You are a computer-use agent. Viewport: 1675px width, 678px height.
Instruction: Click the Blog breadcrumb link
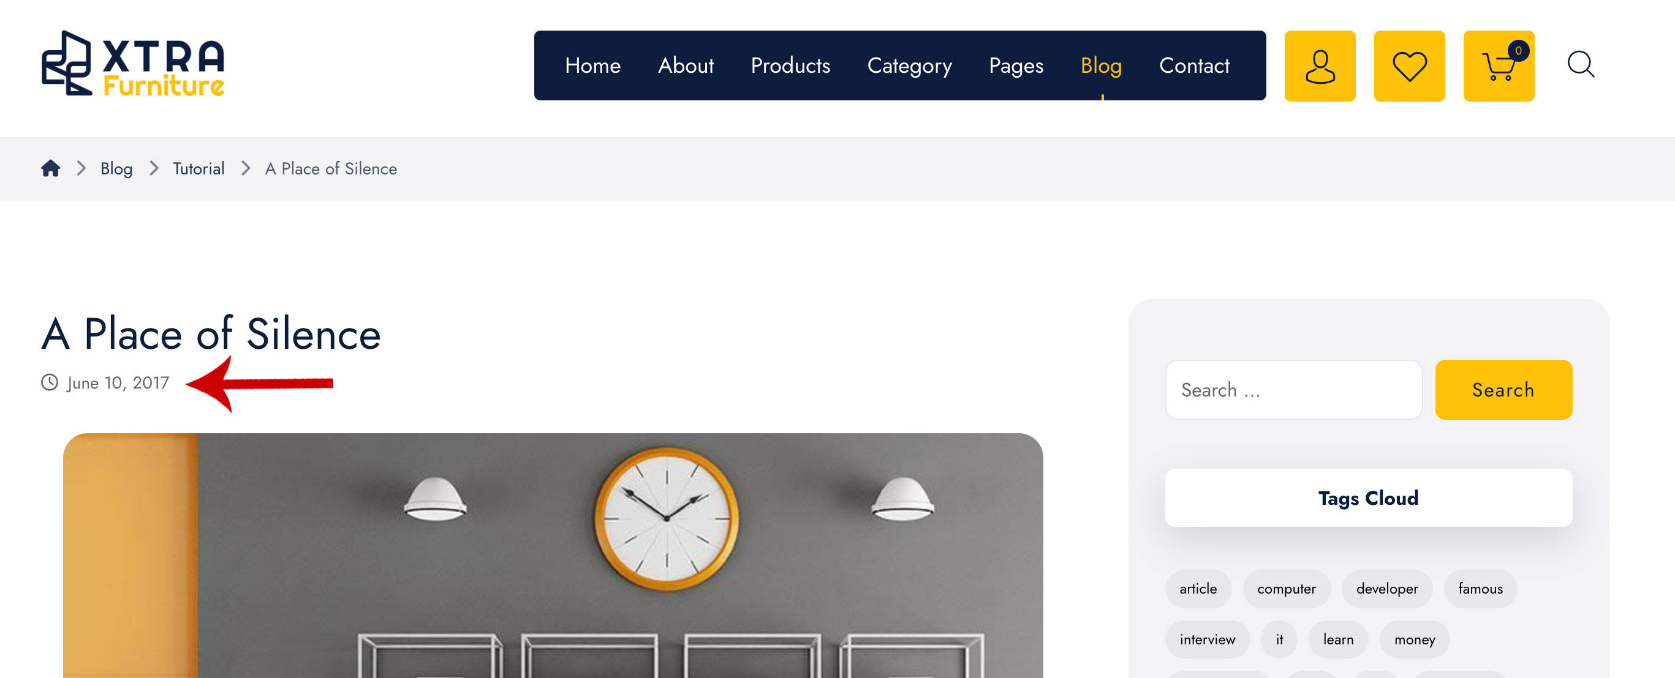click(116, 169)
